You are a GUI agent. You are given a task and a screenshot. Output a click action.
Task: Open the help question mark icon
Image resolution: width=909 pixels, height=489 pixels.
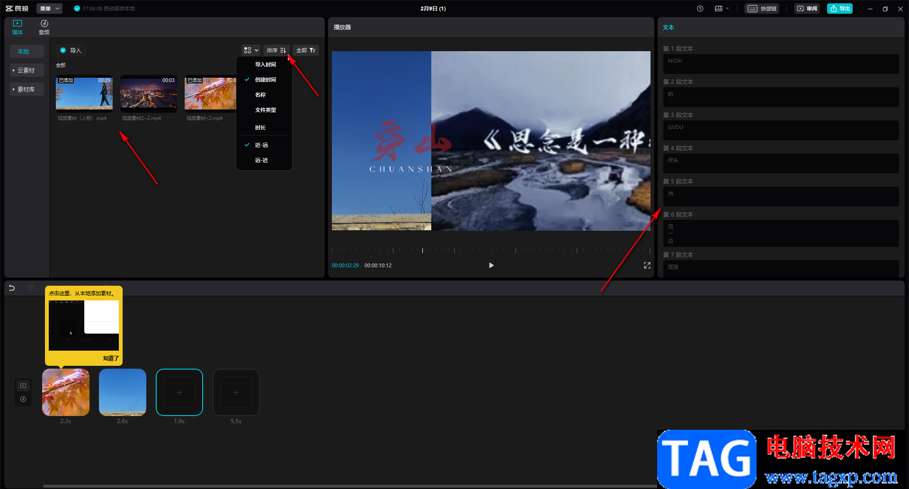[700, 9]
